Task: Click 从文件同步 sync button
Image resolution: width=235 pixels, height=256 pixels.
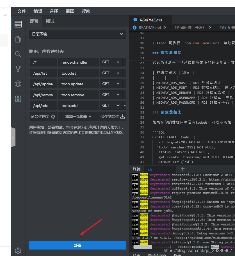Action: point(43,116)
